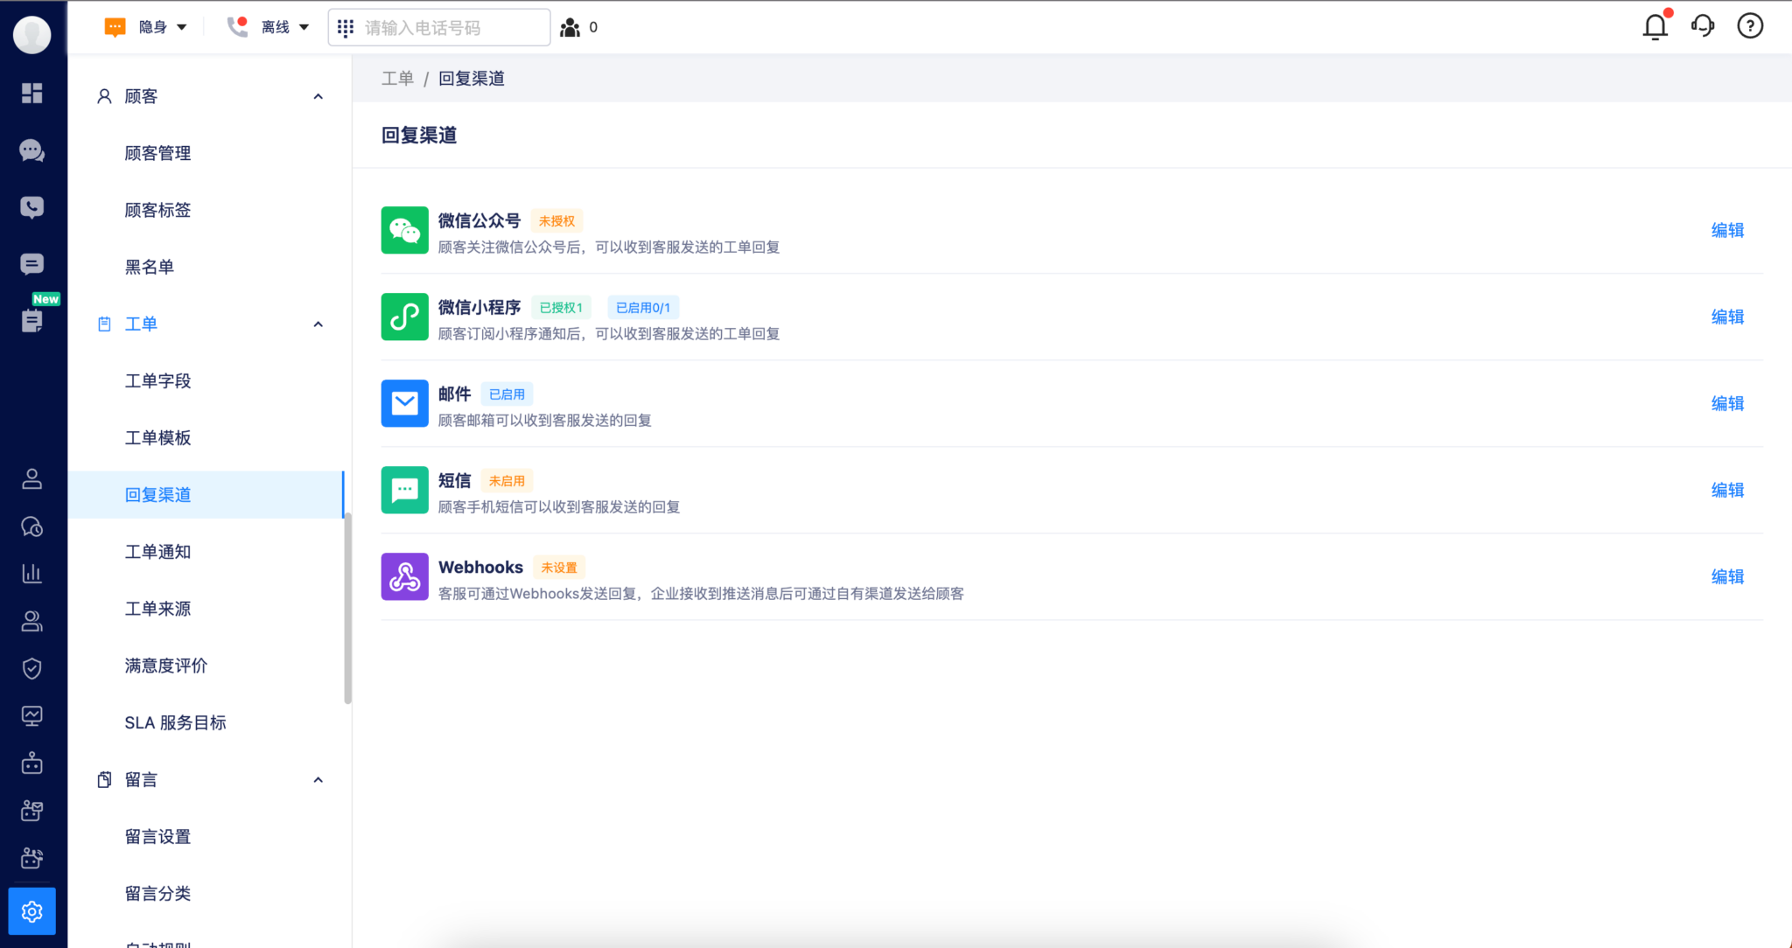Open the settings gear at sidebar bottom
This screenshot has width=1792, height=948.
pos(32,910)
